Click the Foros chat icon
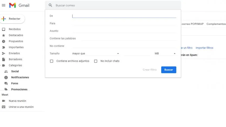The width and height of the screenshot is (226, 127). tap(6, 83)
